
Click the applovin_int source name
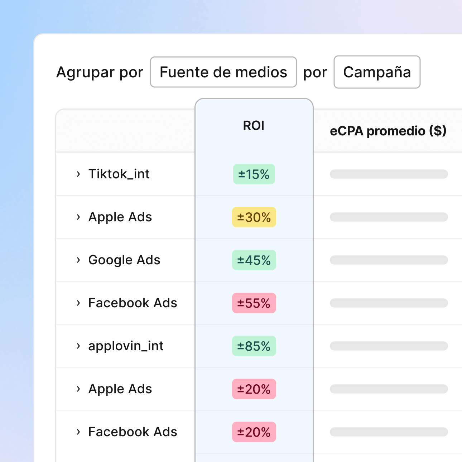coord(126,346)
